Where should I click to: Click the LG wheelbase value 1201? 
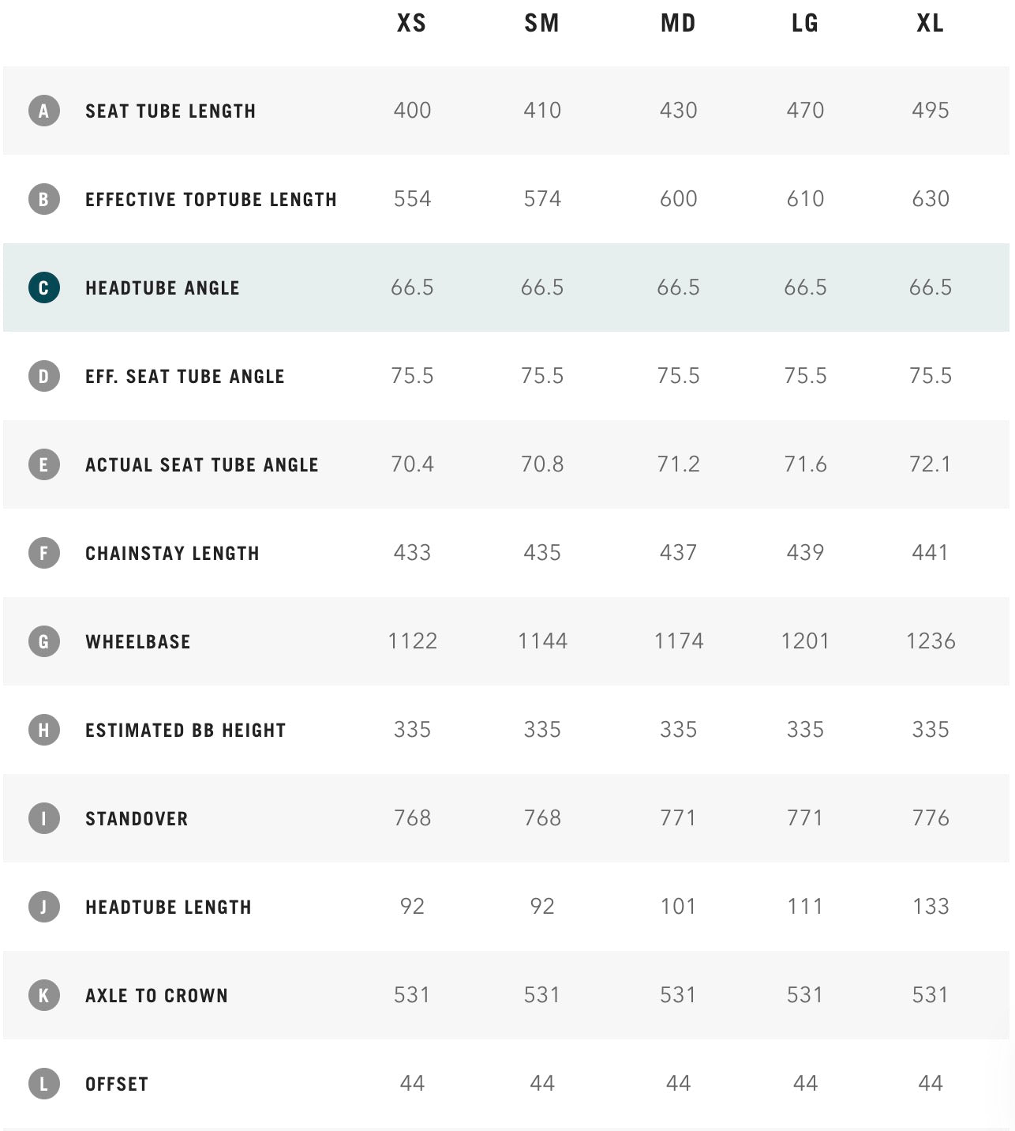point(805,641)
